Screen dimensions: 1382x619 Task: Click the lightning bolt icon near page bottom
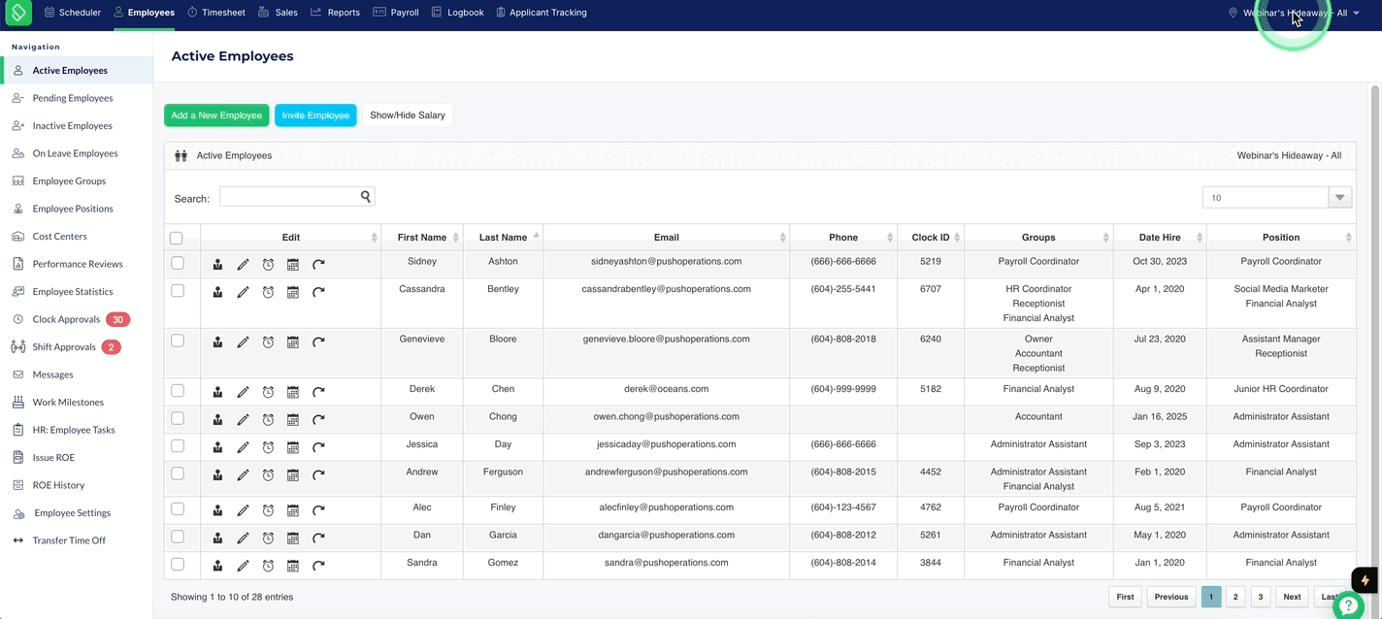coord(1366,580)
